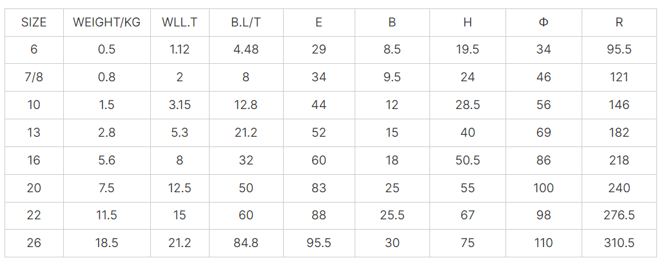Click the size 7/8 row cell

34,77
